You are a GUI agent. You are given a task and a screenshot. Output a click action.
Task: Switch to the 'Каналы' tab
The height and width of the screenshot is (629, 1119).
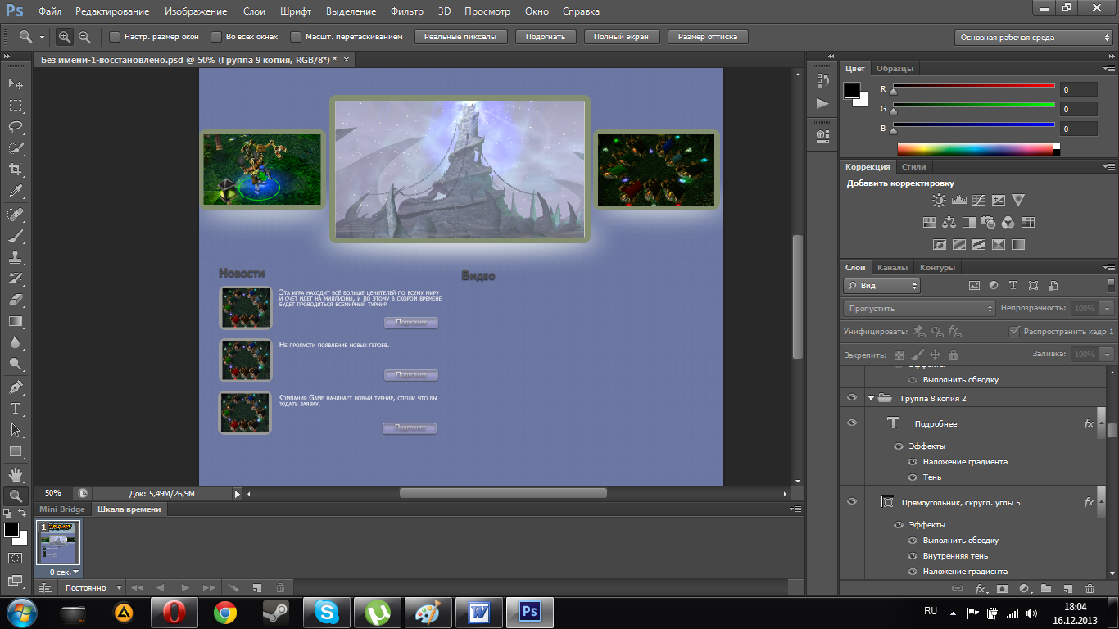click(x=892, y=267)
